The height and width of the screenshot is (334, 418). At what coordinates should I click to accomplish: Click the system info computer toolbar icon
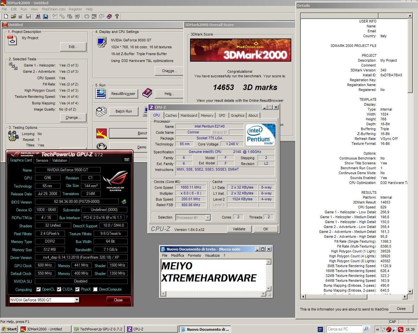38,16
